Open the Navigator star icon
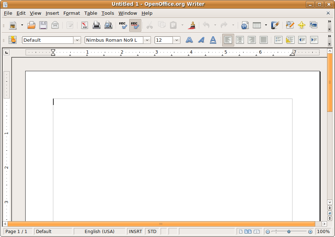335x237 pixels. [301, 25]
